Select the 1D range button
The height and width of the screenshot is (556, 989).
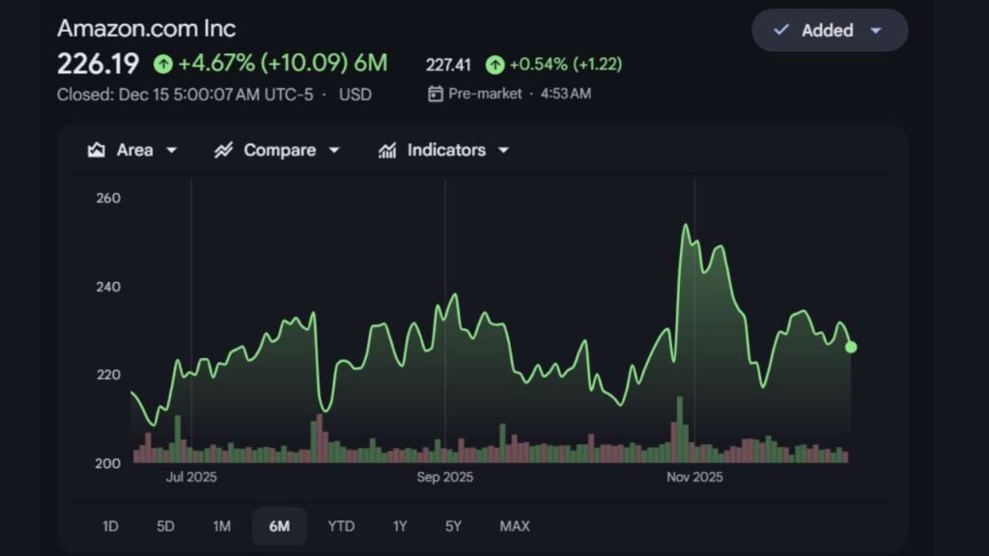click(109, 526)
